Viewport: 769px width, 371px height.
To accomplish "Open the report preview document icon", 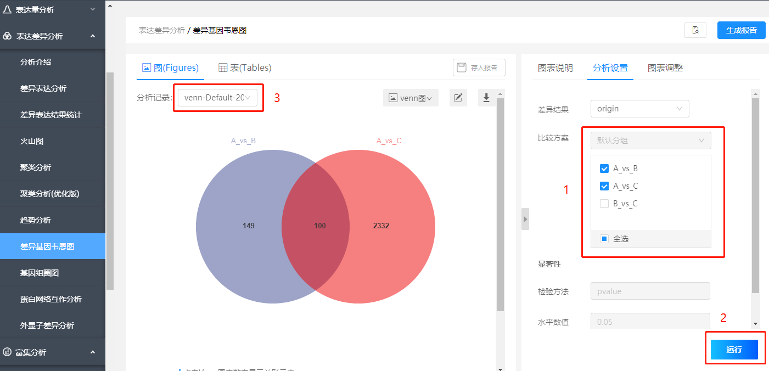I will point(695,30).
